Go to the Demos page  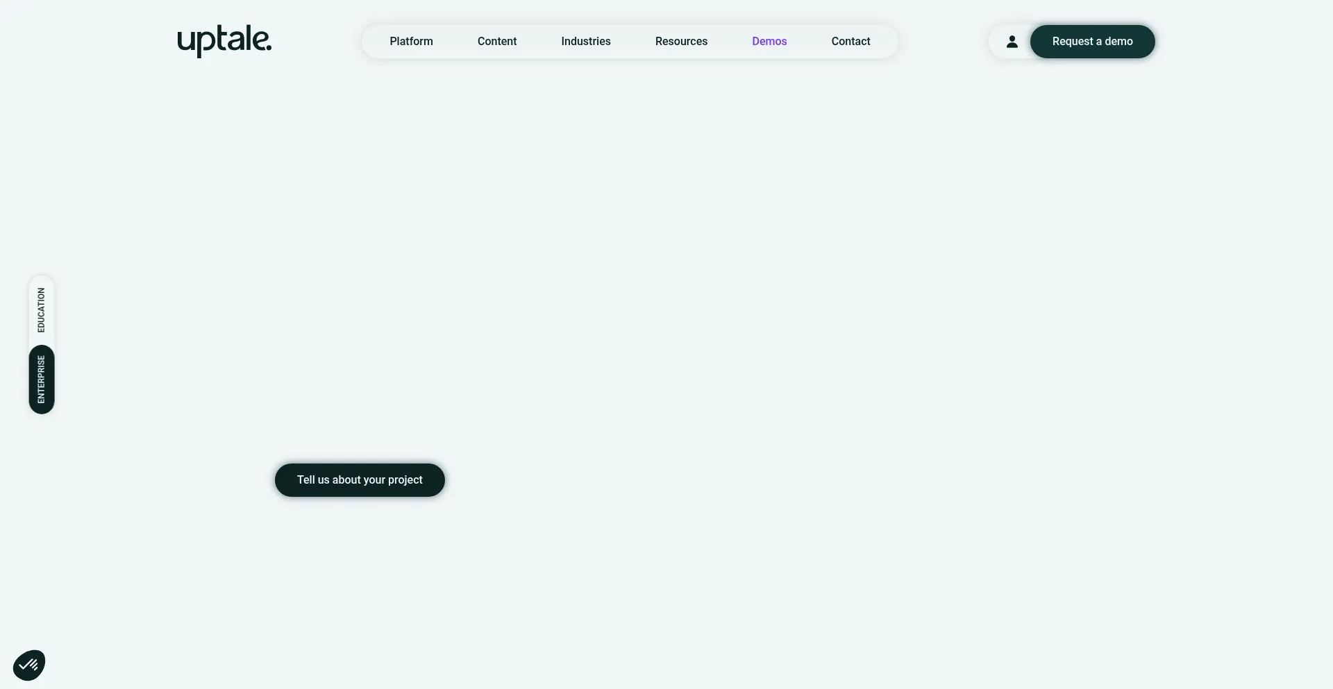point(769,42)
